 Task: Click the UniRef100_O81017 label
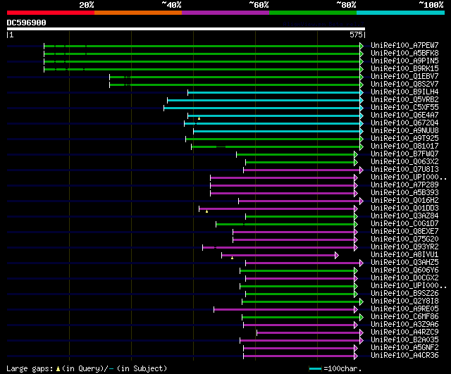[404, 147]
